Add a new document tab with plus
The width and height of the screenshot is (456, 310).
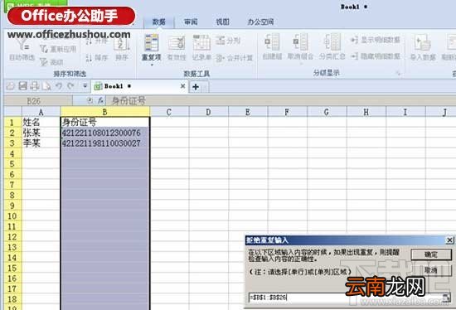pyautogui.click(x=196, y=87)
